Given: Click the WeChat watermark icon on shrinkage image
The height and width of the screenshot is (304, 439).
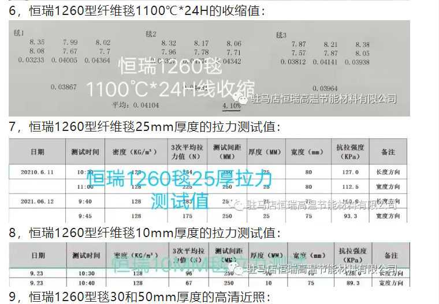Looking at the screenshot, I should point(245,99).
